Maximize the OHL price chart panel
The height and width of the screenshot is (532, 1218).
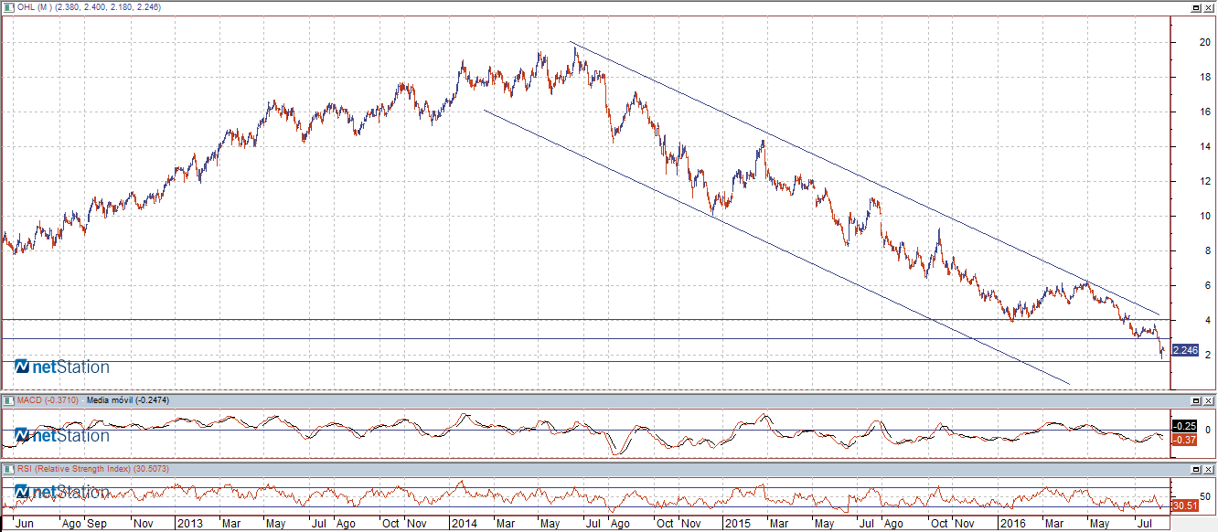[x=1197, y=6]
